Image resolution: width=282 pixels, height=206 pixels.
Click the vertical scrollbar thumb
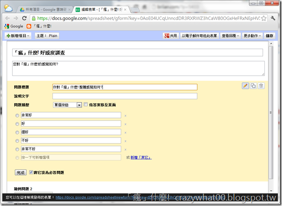click(x=271, y=113)
